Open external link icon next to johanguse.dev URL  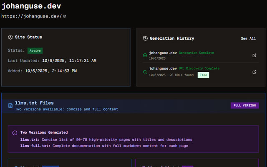coord(65,16)
